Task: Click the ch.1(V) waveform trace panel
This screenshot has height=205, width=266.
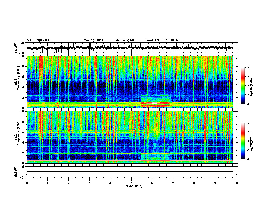Action: [131, 48]
